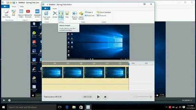
Task: Click Free Cam playback progress handle
Action: point(9,100)
